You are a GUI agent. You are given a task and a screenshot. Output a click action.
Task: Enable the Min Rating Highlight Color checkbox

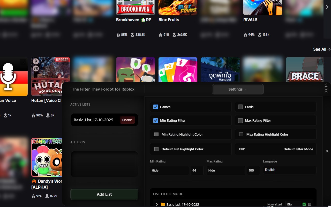point(156,134)
